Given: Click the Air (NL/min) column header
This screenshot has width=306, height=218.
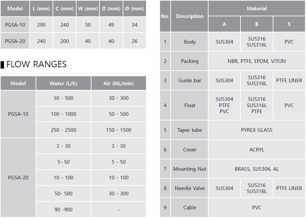Looking at the screenshot, I should point(118,84).
